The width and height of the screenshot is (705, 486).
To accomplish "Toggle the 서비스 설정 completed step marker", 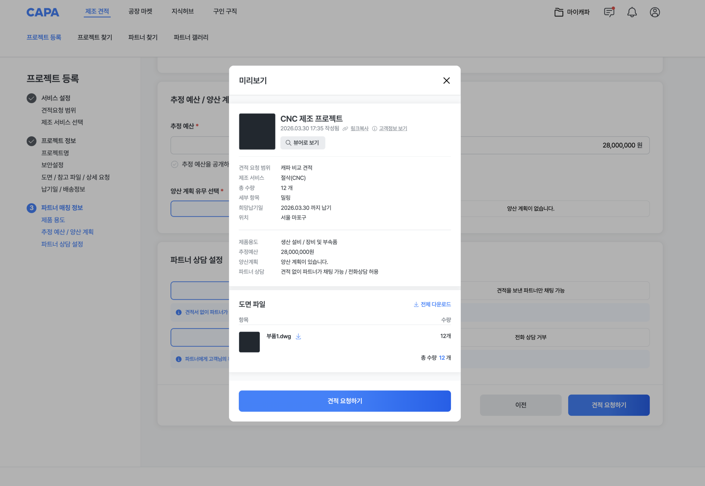I will (32, 98).
